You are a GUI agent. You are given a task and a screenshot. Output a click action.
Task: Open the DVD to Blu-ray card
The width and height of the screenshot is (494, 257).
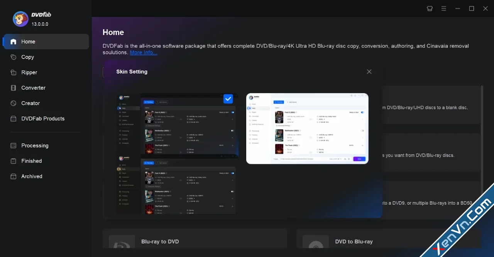389,239
